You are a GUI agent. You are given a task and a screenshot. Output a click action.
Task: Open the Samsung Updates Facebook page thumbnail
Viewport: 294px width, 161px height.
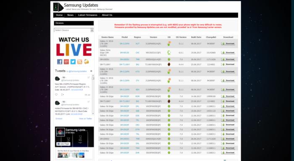tap(60, 132)
